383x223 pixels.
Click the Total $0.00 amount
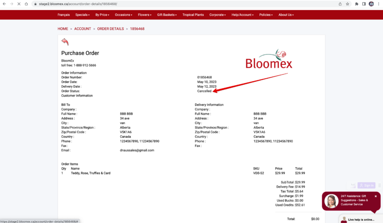(x=315, y=219)
